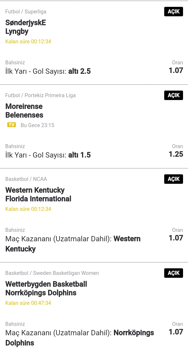Select the bet İlk Yarı Gol Sayısı altı 2.5
Viewport: 188px width, 351px height.
[x=48, y=71]
